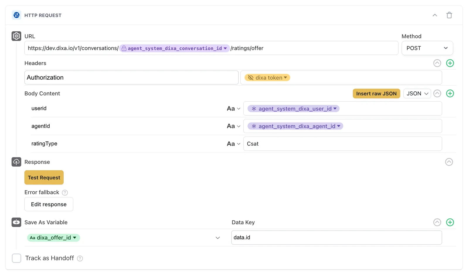Viewport: 469px width, 273px height.
Task: Collapse the Headers section
Action: (437, 63)
